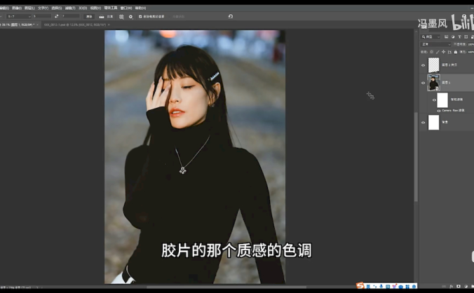Add a layer mask from panel bottom
The width and height of the screenshot is (474, 293).
click(x=459, y=286)
